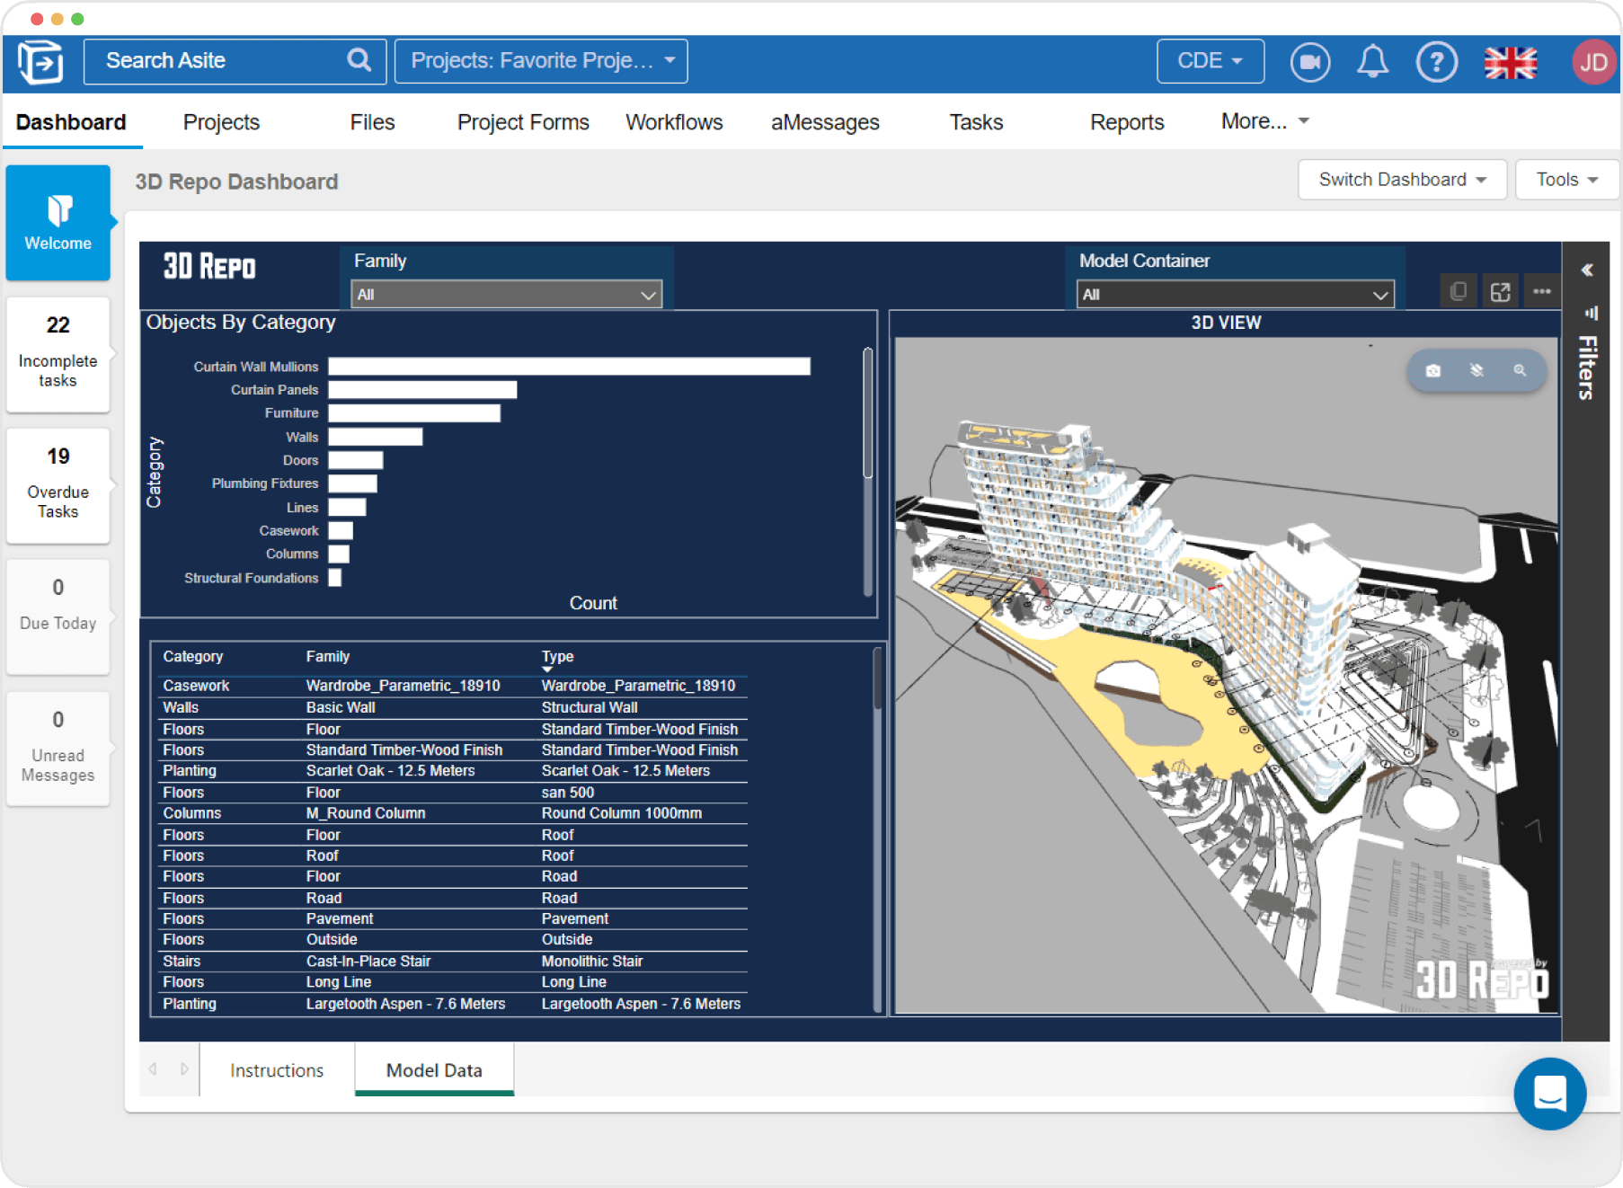
Task: Open the Files tab
Action: pyautogui.click(x=372, y=122)
